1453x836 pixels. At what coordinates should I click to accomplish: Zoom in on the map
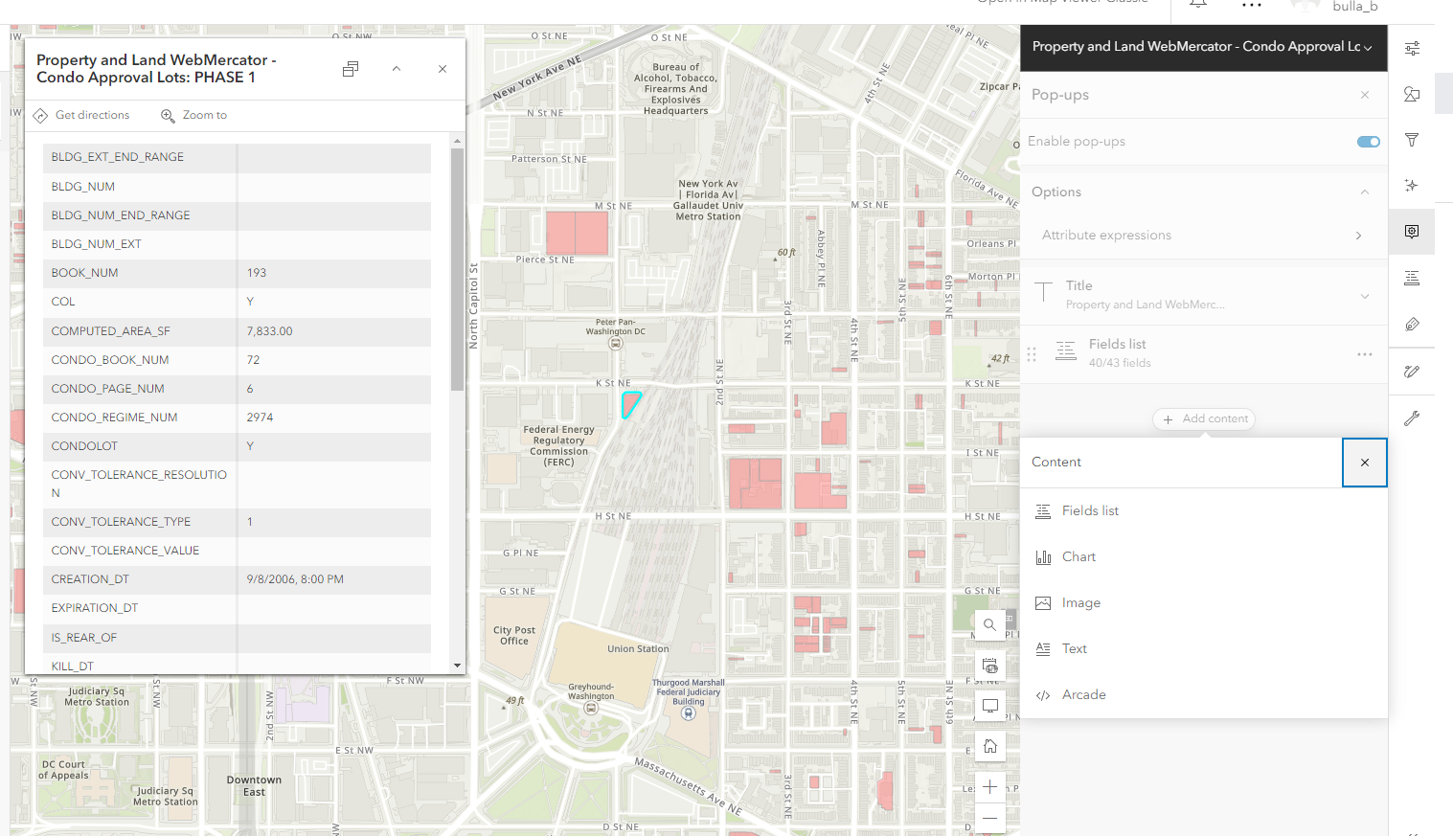(989, 787)
